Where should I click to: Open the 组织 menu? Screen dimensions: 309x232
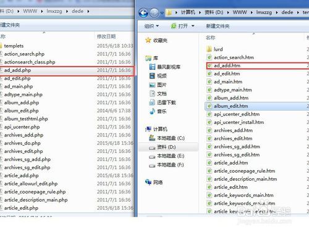click(x=151, y=26)
